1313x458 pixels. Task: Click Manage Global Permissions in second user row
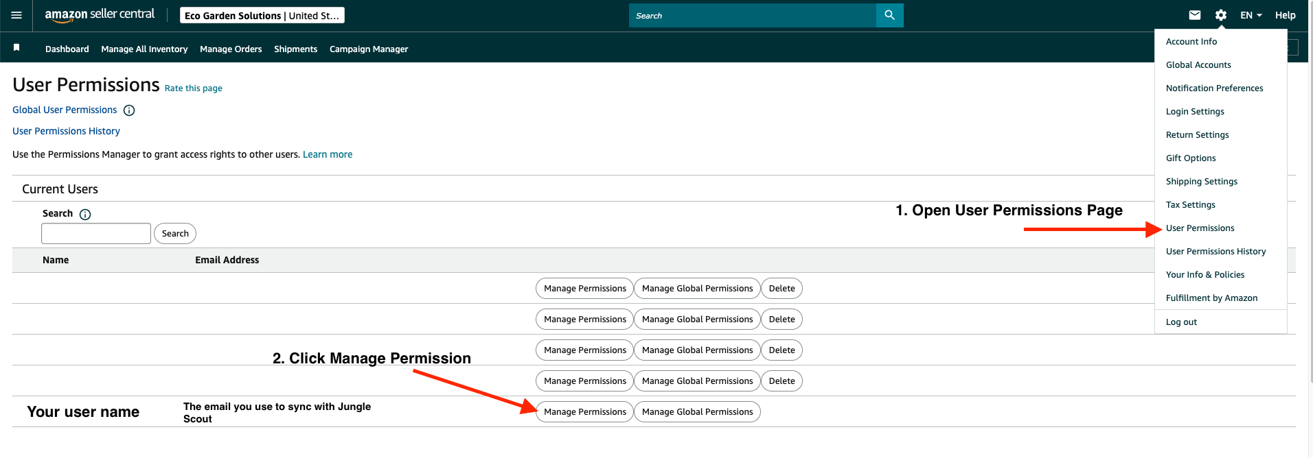coord(697,320)
